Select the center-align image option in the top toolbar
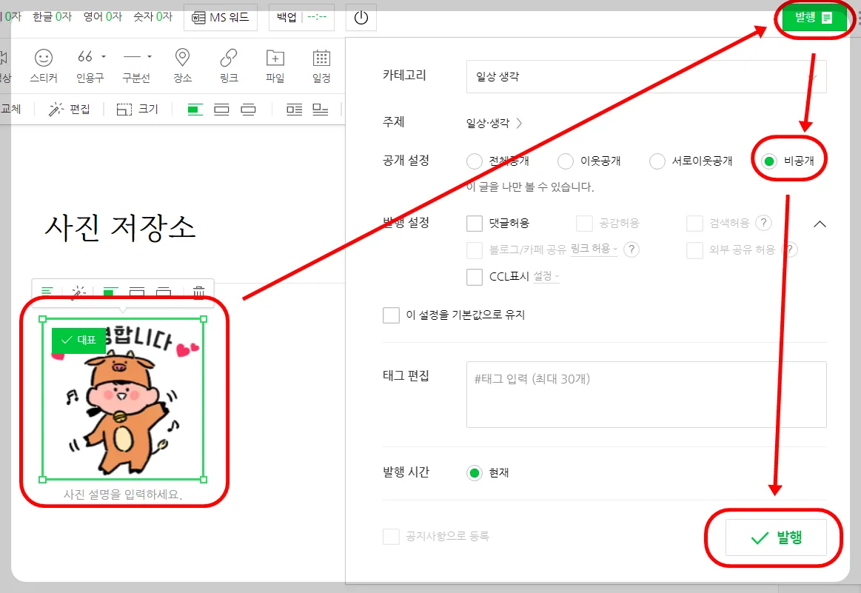This screenshot has height=593, width=861. (221, 110)
